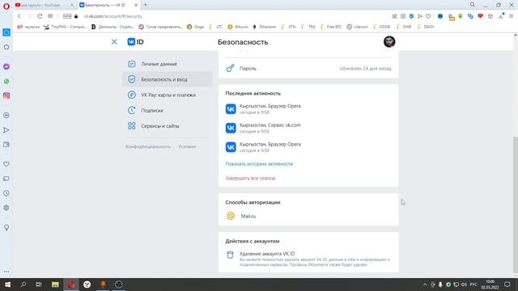Click the Конфиденциальность link
The width and height of the screenshot is (518, 291).
(x=148, y=146)
